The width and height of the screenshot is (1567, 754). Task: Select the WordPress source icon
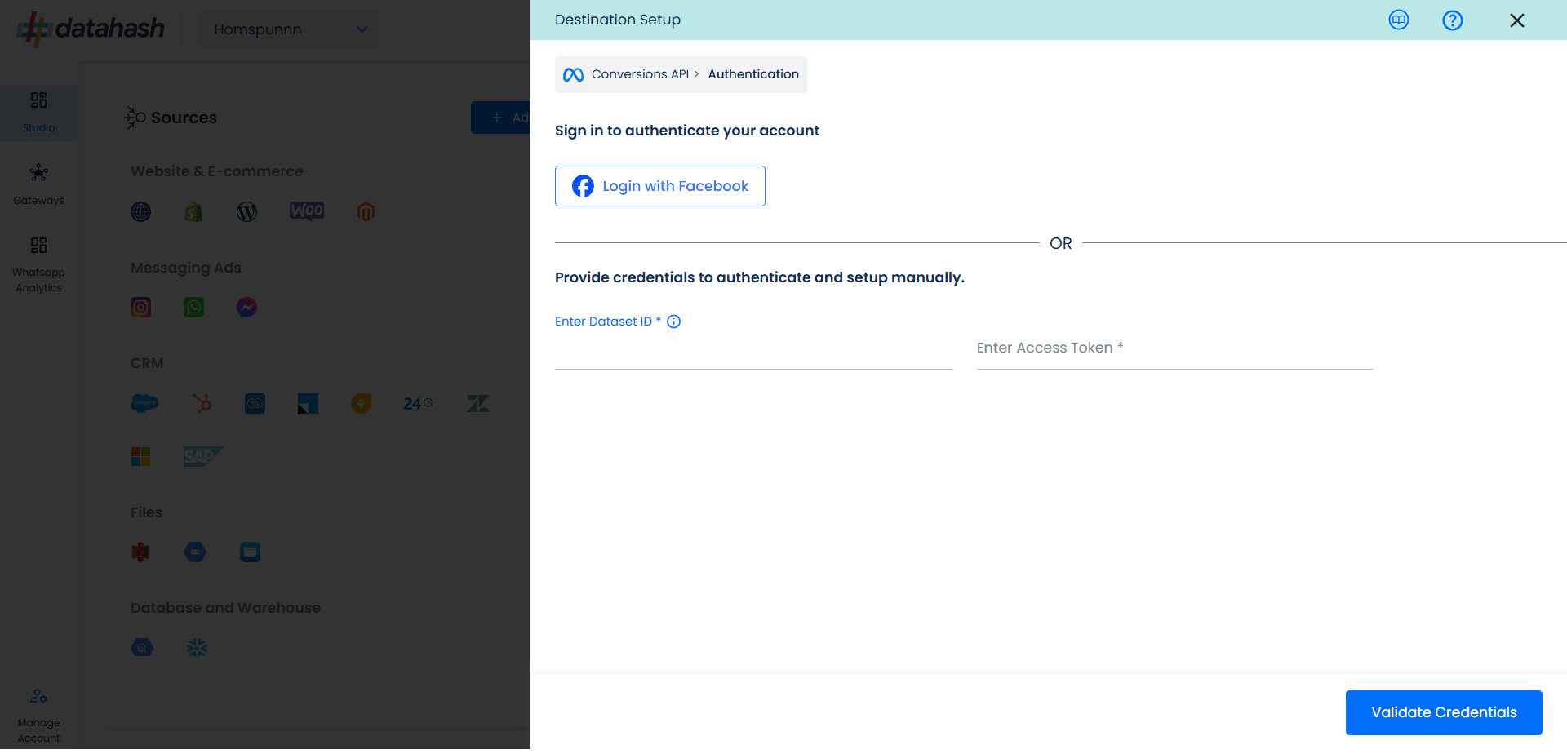pyautogui.click(x=246, y=212)
